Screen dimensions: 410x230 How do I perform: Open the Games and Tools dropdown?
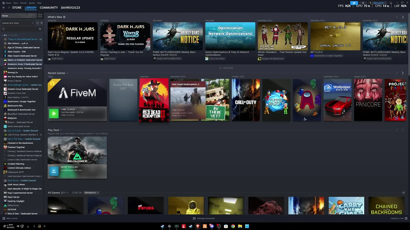(x=18, y=23)
